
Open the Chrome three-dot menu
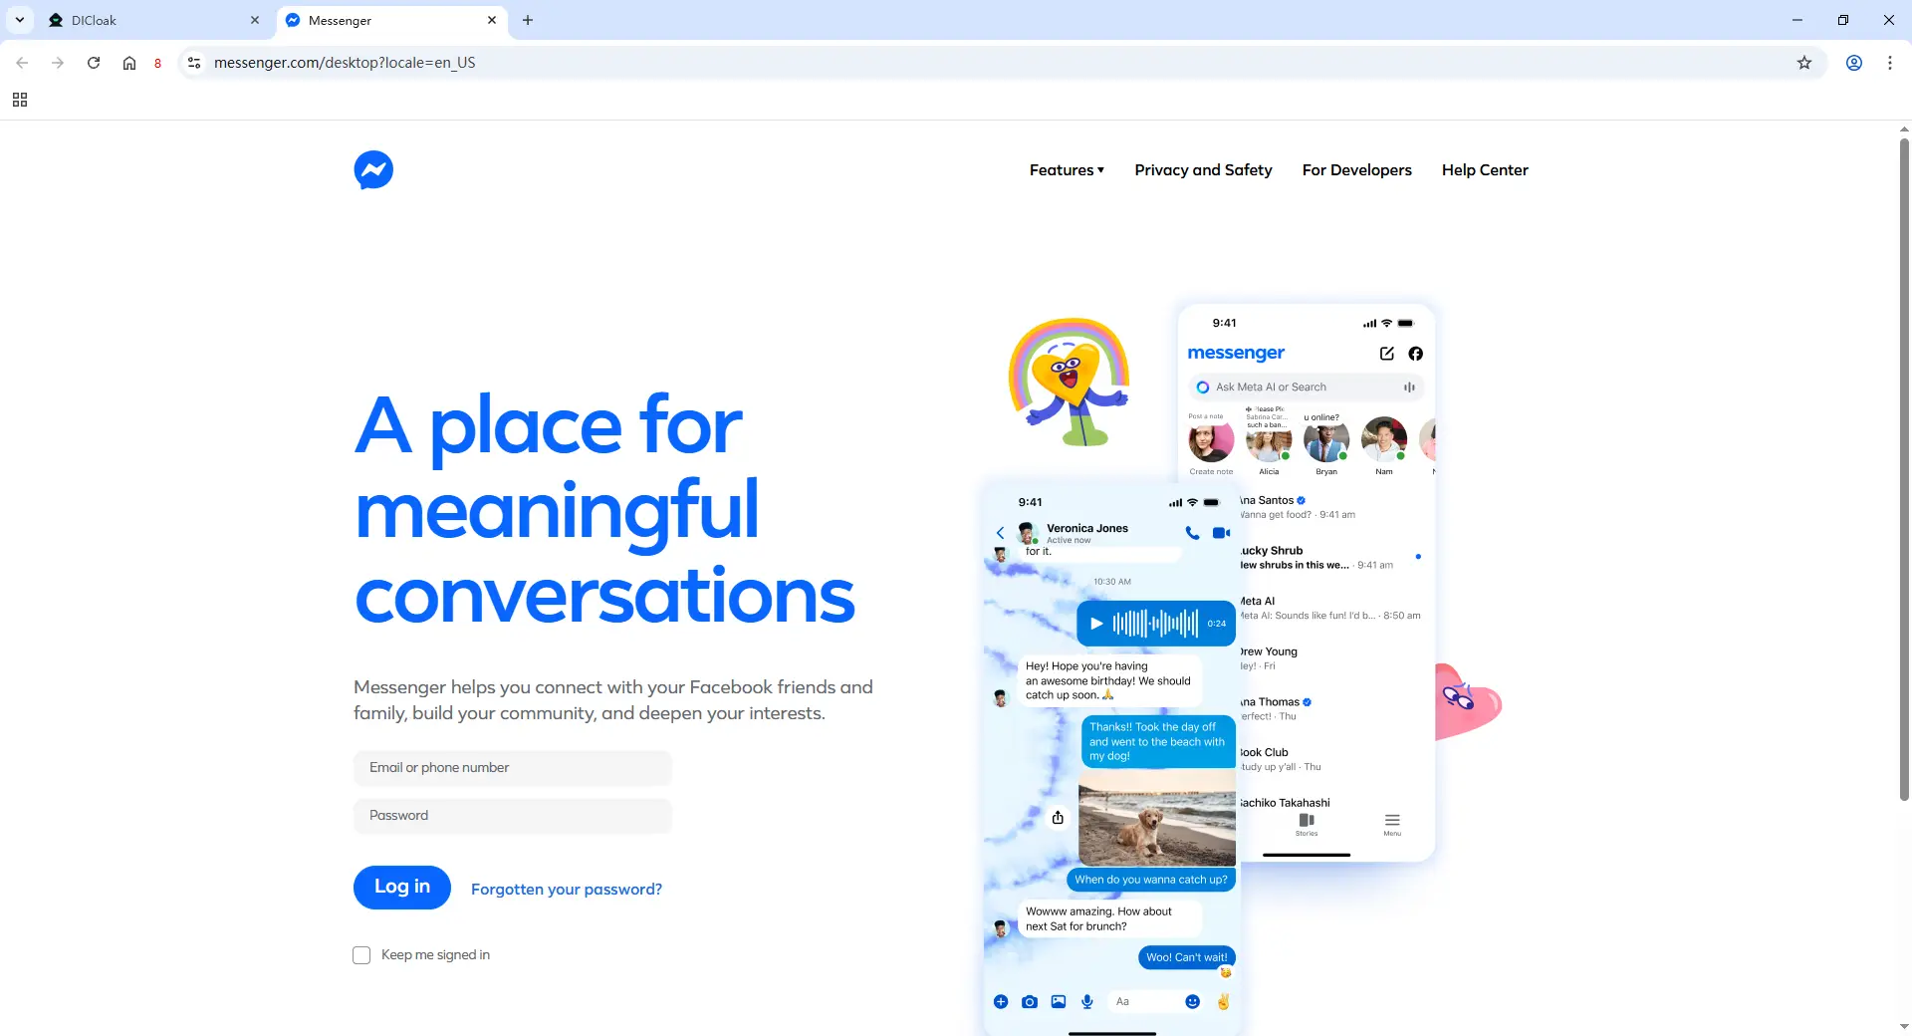point(1889,63)
